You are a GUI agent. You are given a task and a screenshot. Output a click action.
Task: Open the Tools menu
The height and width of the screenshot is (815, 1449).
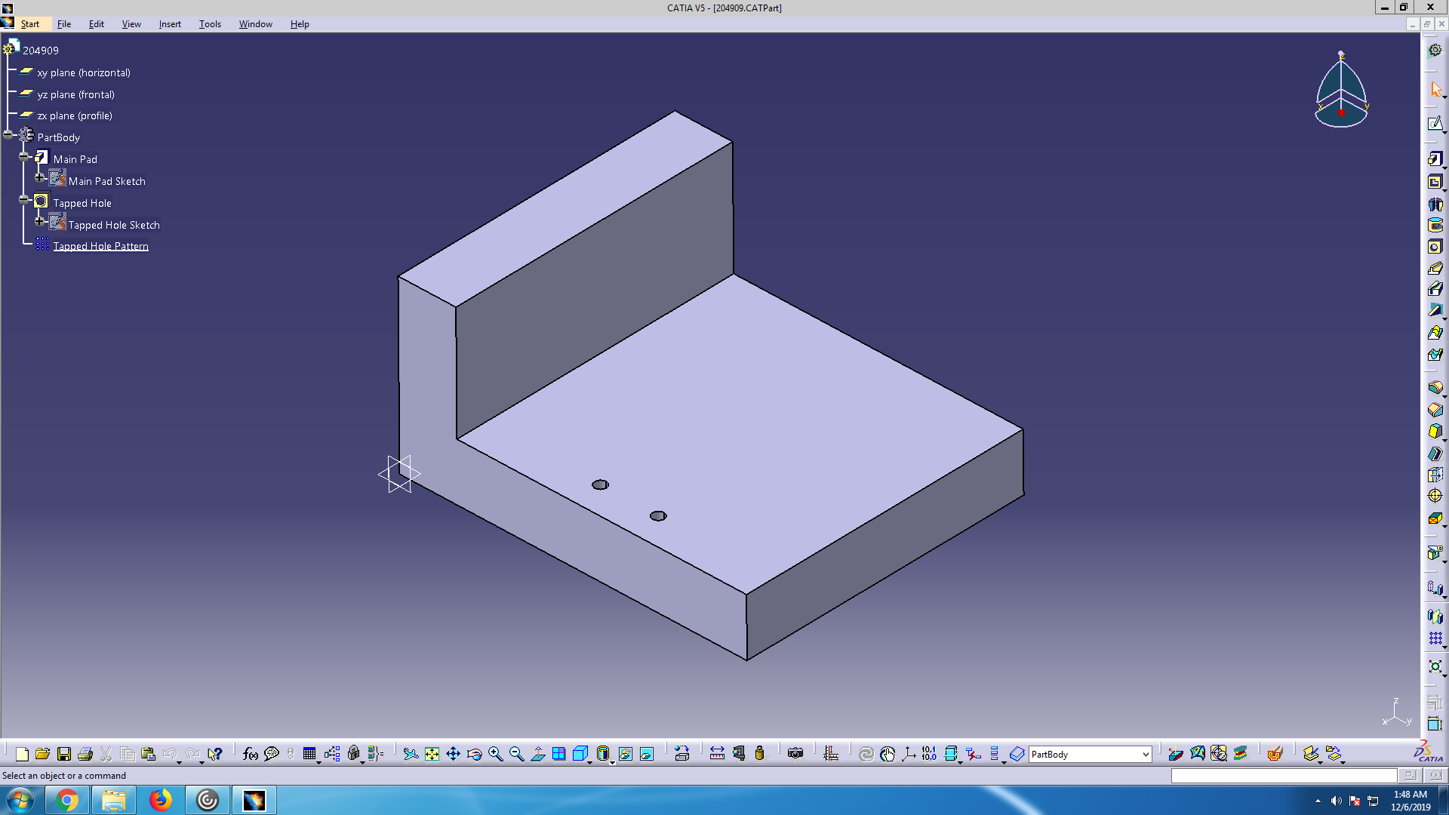[x=210, y=24]
